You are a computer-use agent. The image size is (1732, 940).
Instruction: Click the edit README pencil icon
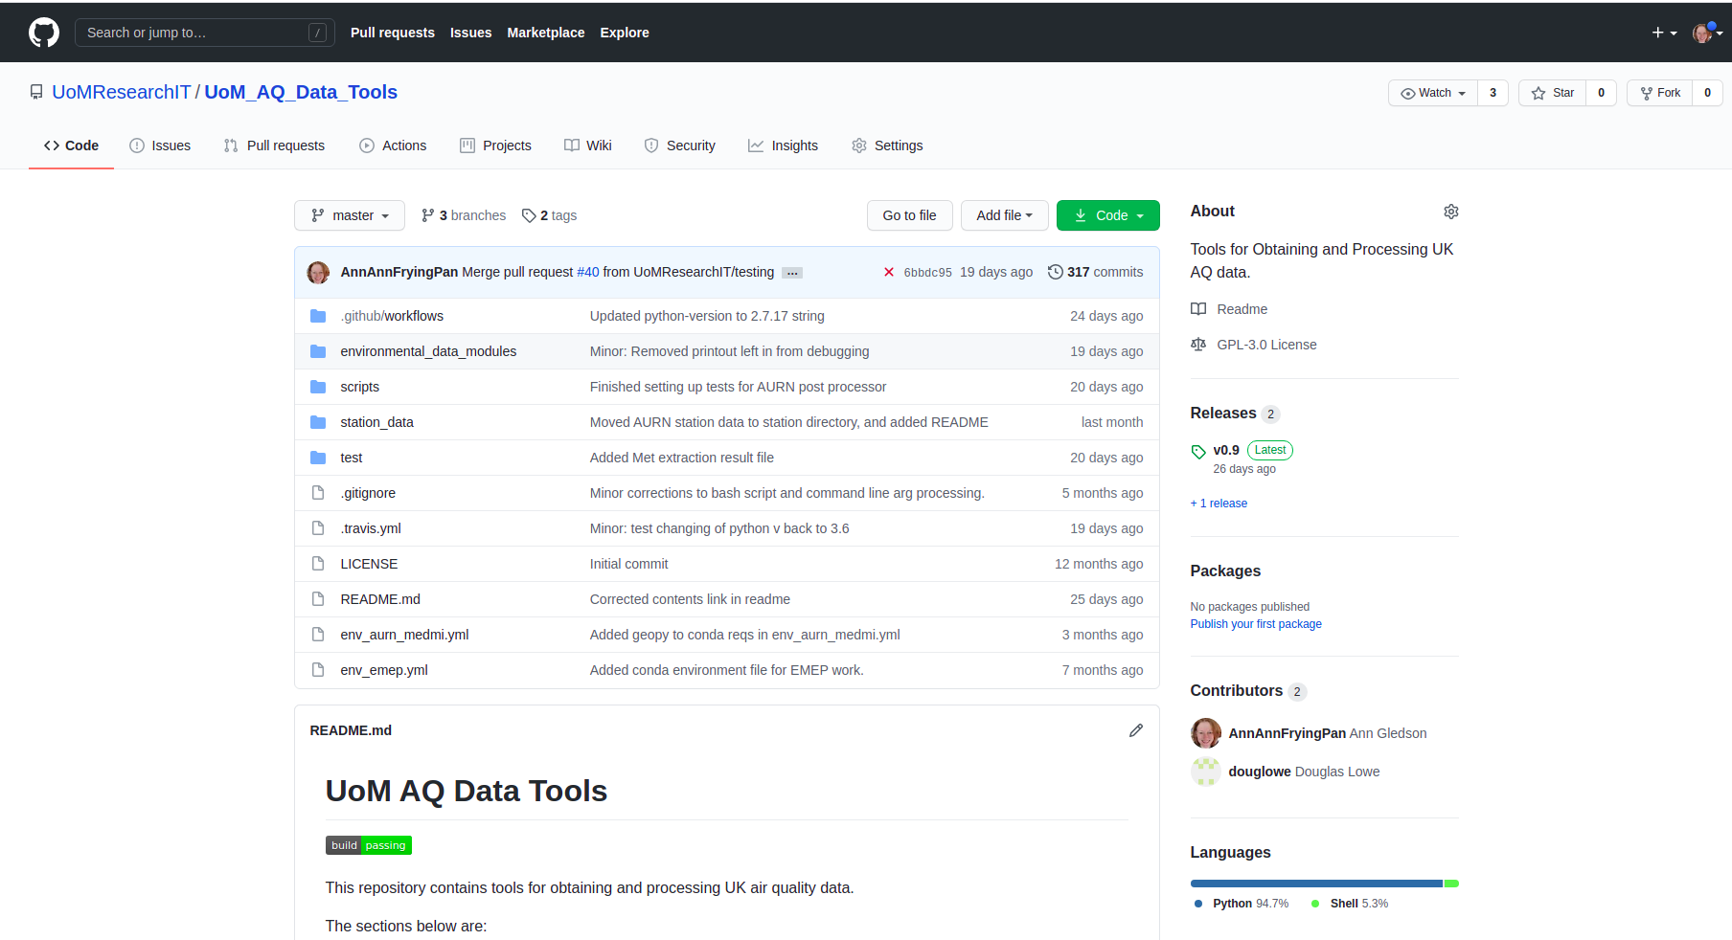coord(1136,730)
